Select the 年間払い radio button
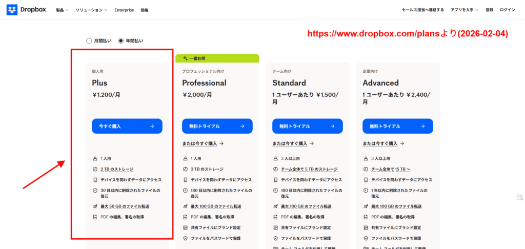 coord(121,41)
